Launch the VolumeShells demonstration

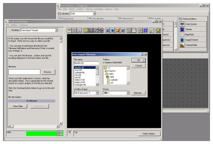pyautogui.click(x=193, y=45)
